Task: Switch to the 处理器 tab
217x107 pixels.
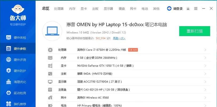Action: 59,9
